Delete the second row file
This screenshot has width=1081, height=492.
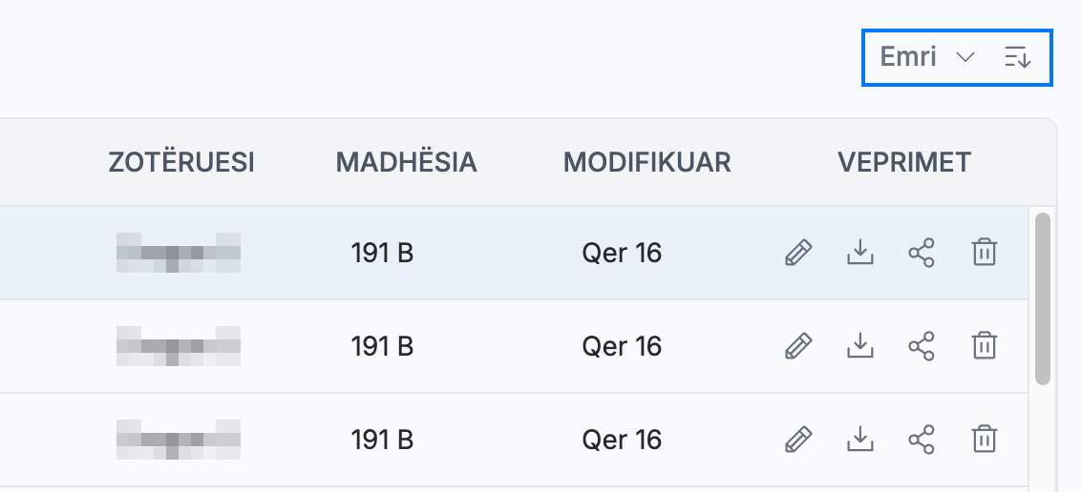tap(984, 346)
